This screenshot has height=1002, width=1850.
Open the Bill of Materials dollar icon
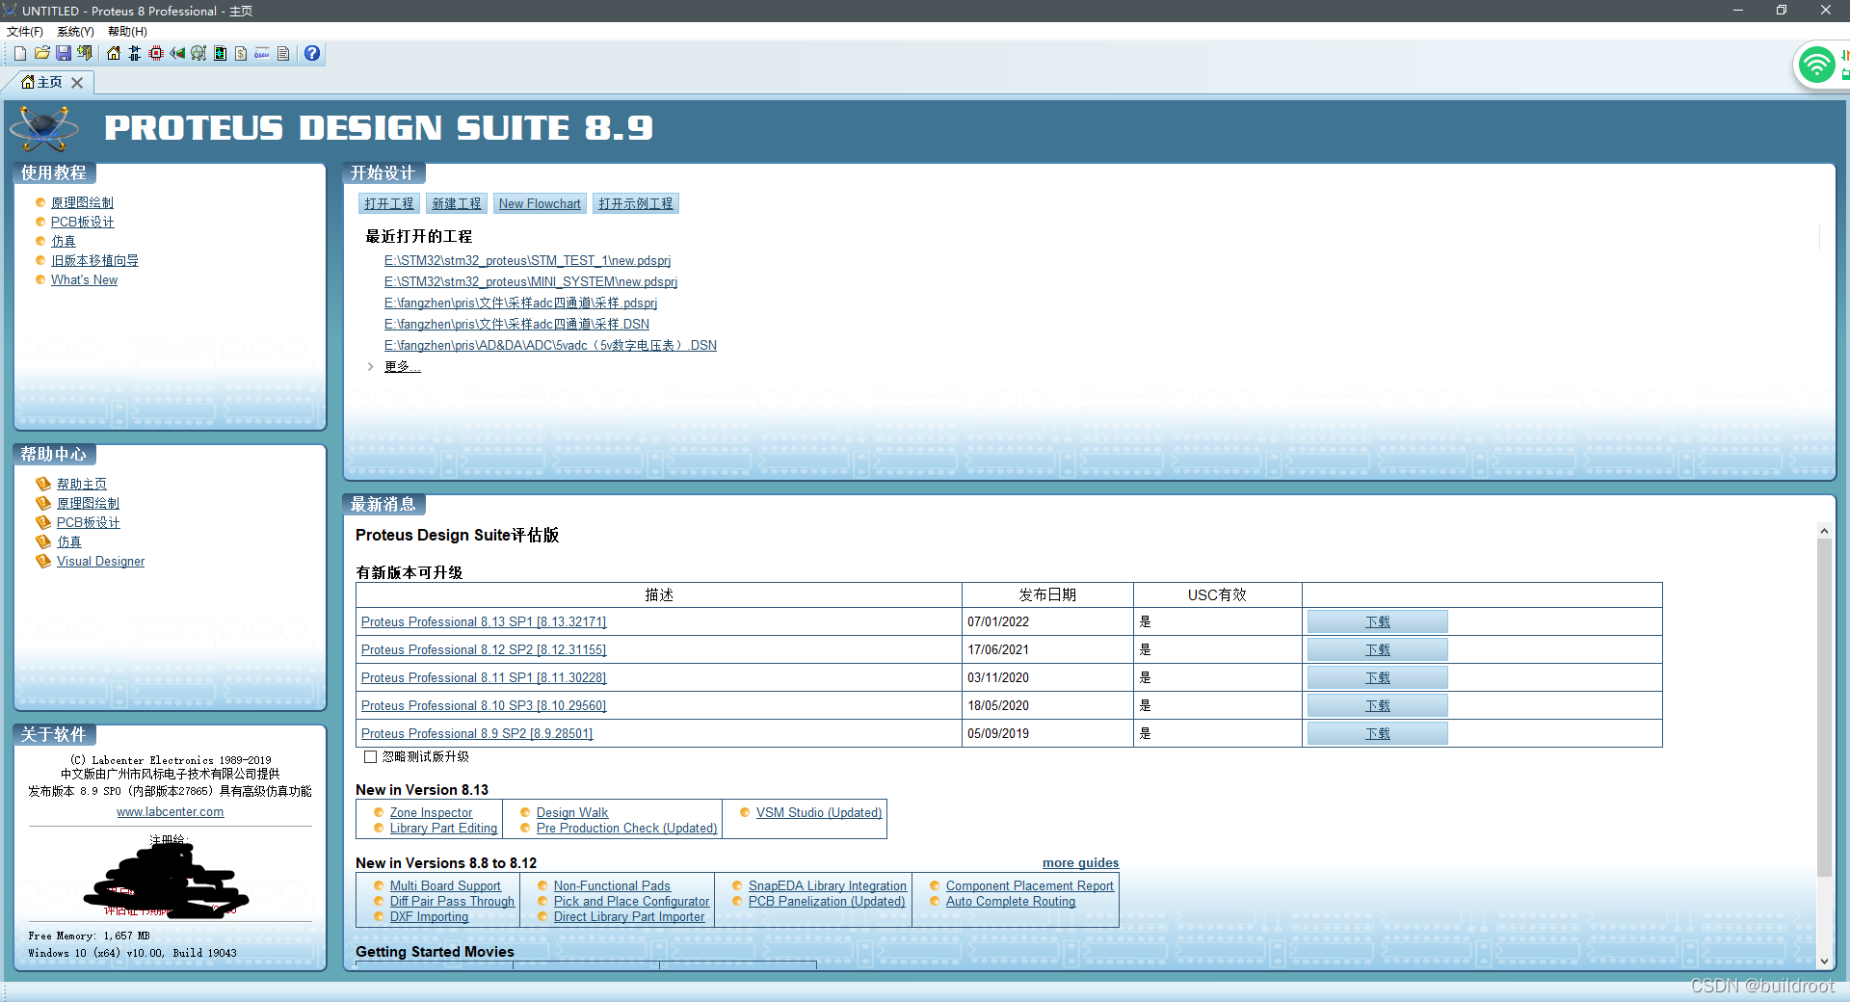click(x=241, y=54)
